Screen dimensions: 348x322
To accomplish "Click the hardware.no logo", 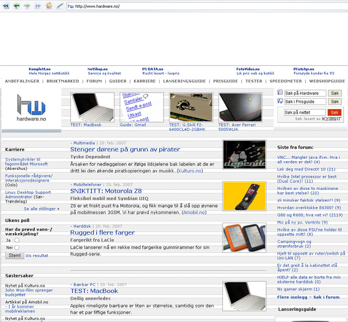I will (x=31, y=108).
